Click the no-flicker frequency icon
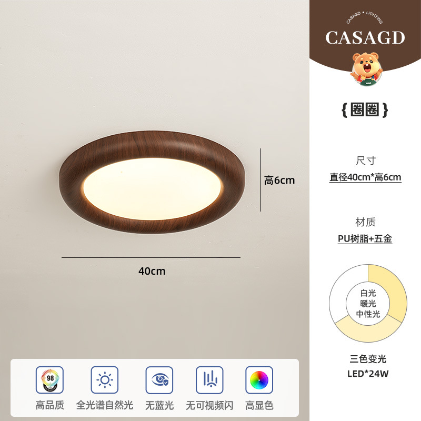 tap(209, 380)
